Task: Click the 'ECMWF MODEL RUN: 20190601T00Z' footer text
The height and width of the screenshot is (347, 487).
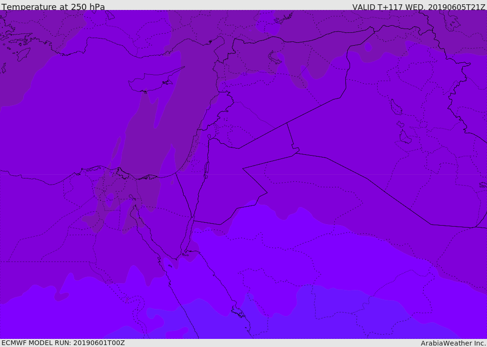Action: (x=63, y=343)
